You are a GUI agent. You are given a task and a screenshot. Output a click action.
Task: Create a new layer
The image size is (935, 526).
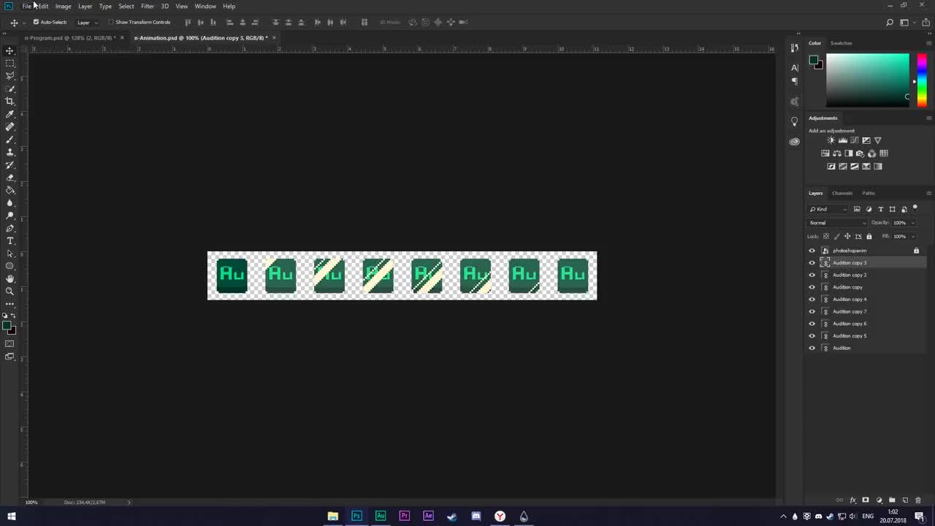905,500
